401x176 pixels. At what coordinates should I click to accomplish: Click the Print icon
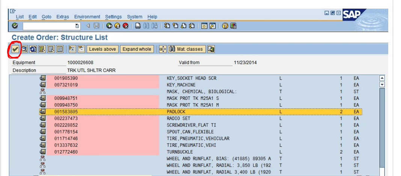pyautogui.click(x=138, y=26)
